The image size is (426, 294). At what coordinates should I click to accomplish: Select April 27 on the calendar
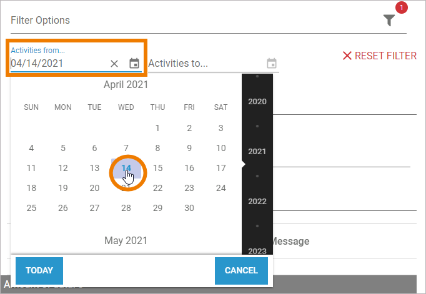tap(95, 208)
